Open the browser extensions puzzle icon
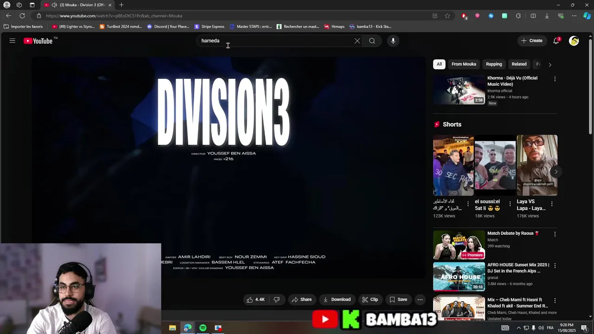594x334 pixels. pyautogui.click(x=518, y=16)
